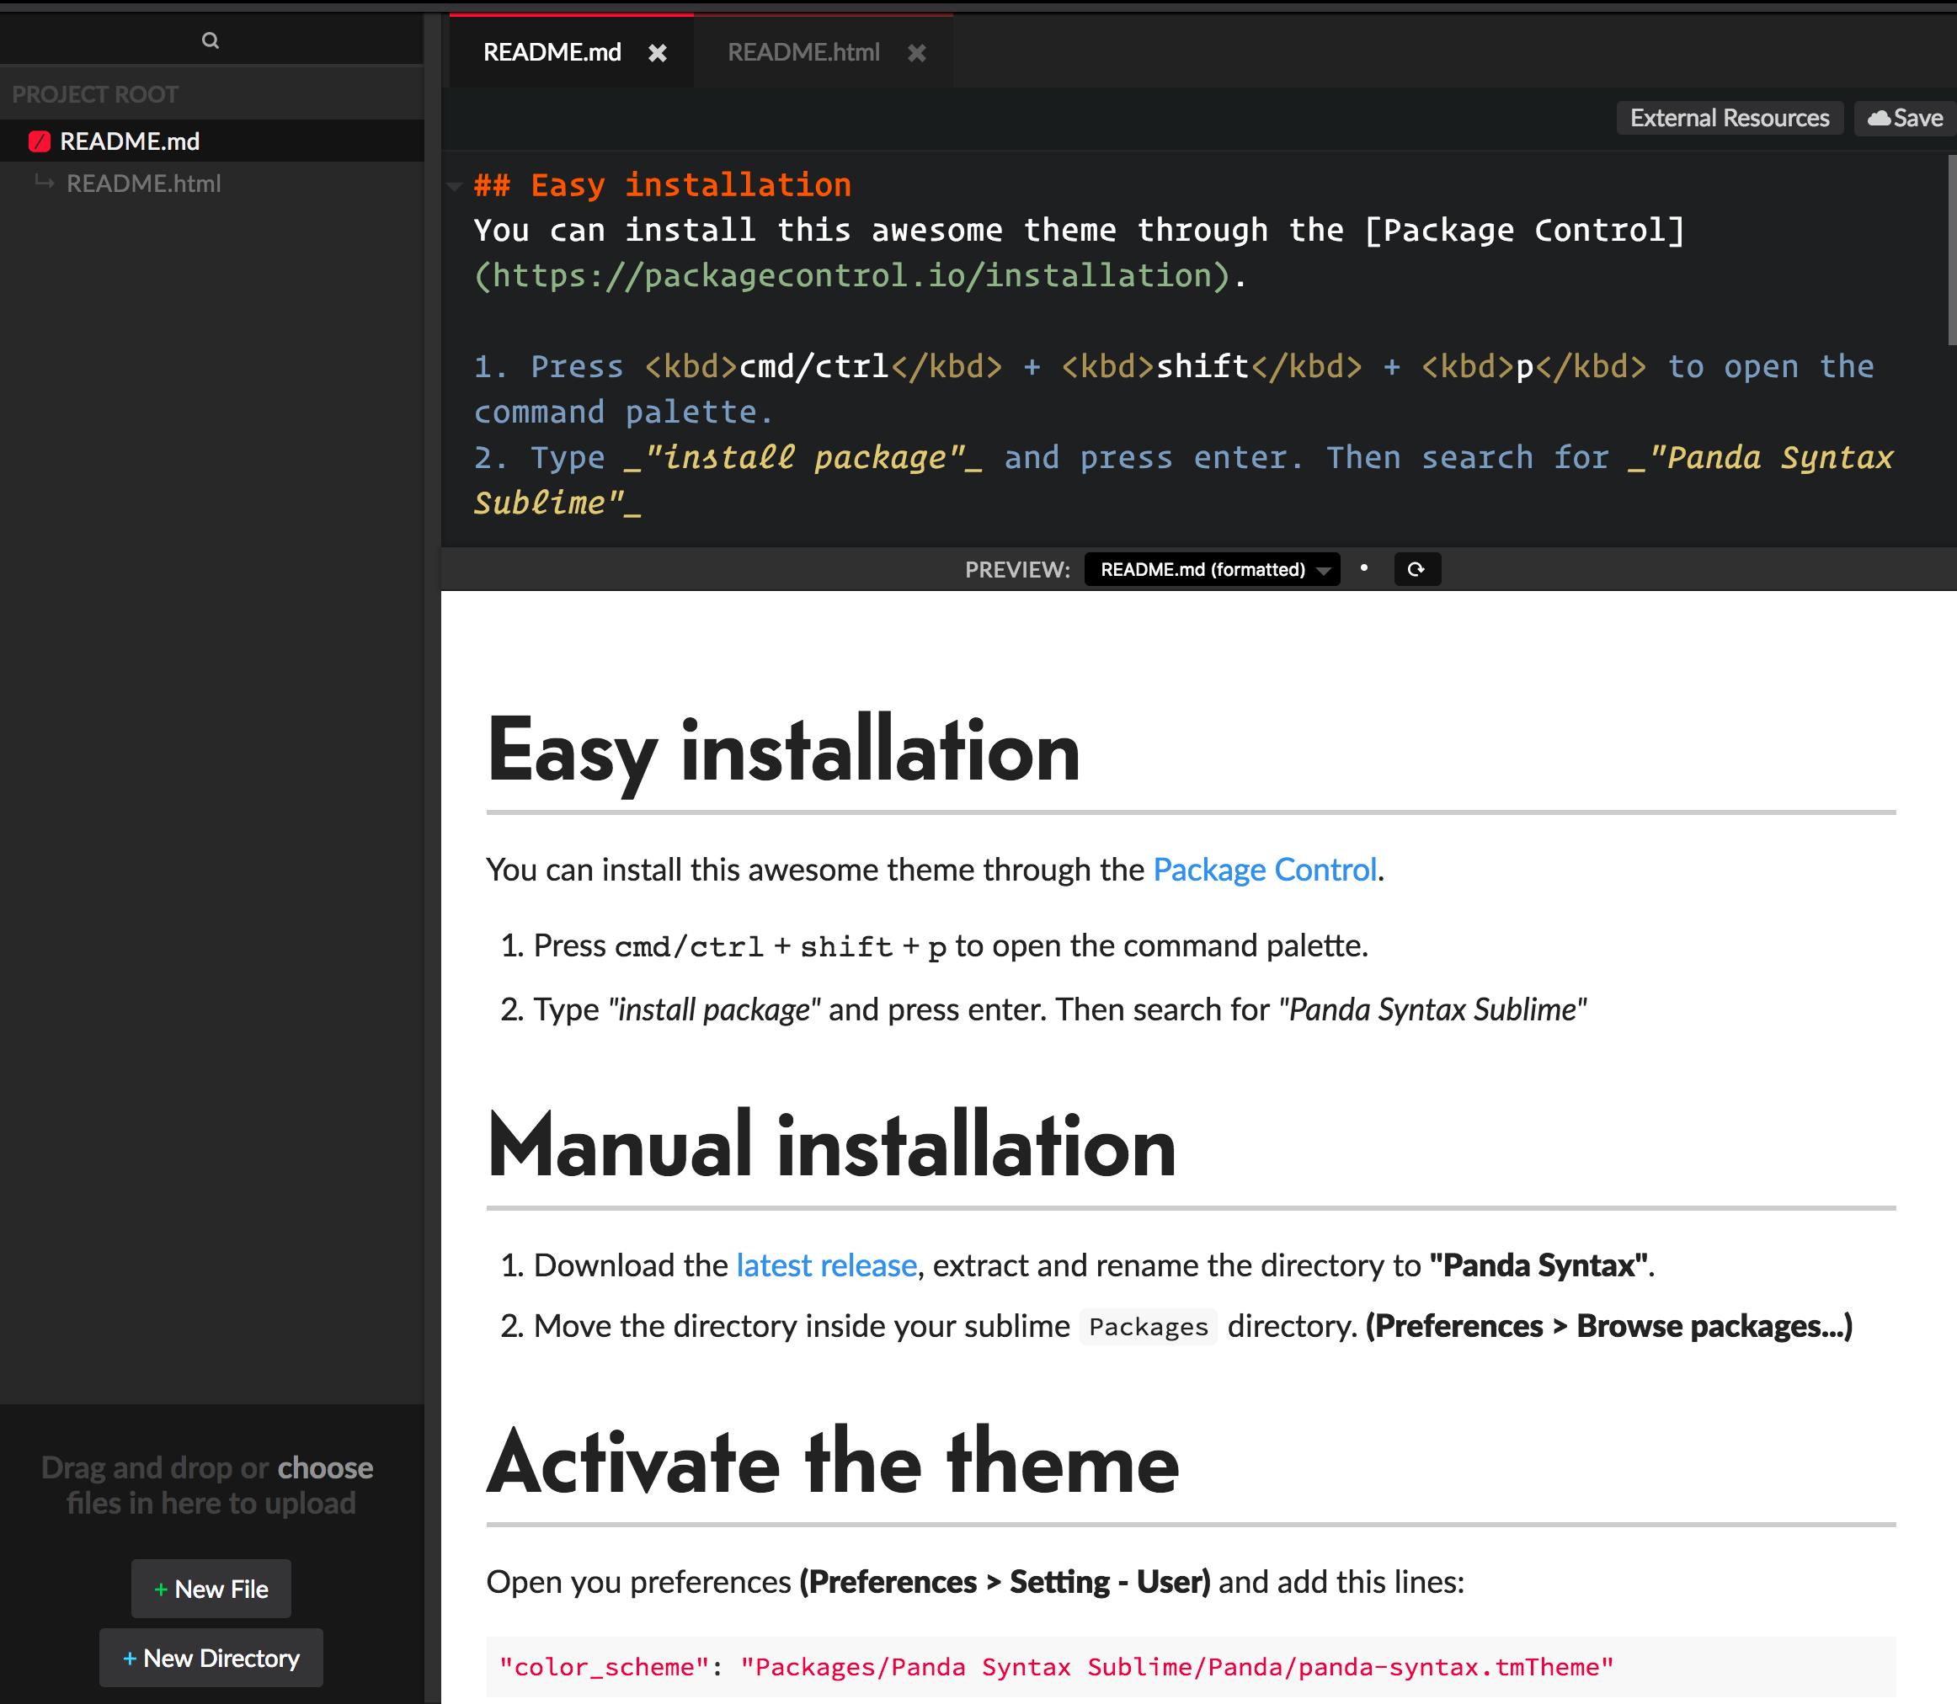Click the red README.md file icon
The height and width of the screenshot is (1704, 1957).
[39, 141]
